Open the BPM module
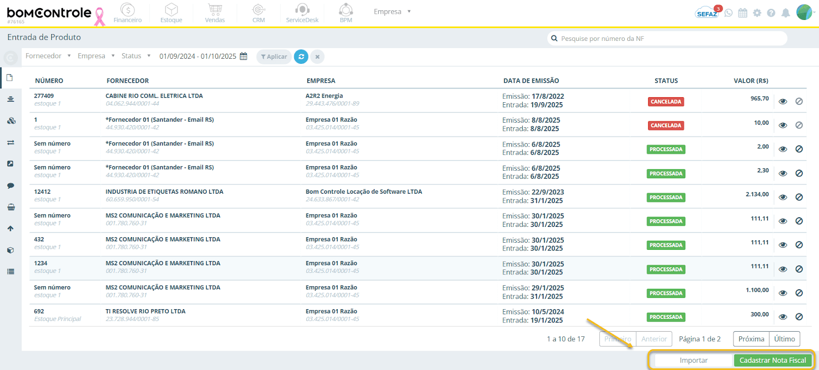 tap(346, 13)
